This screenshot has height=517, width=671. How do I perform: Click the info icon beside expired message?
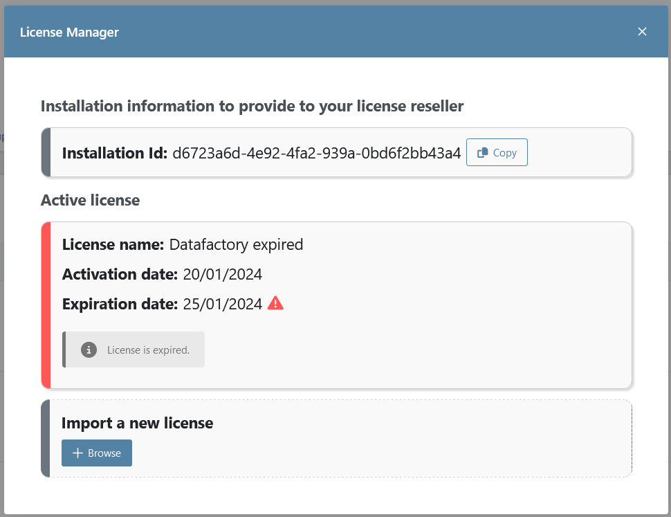[x=89, y=350]
